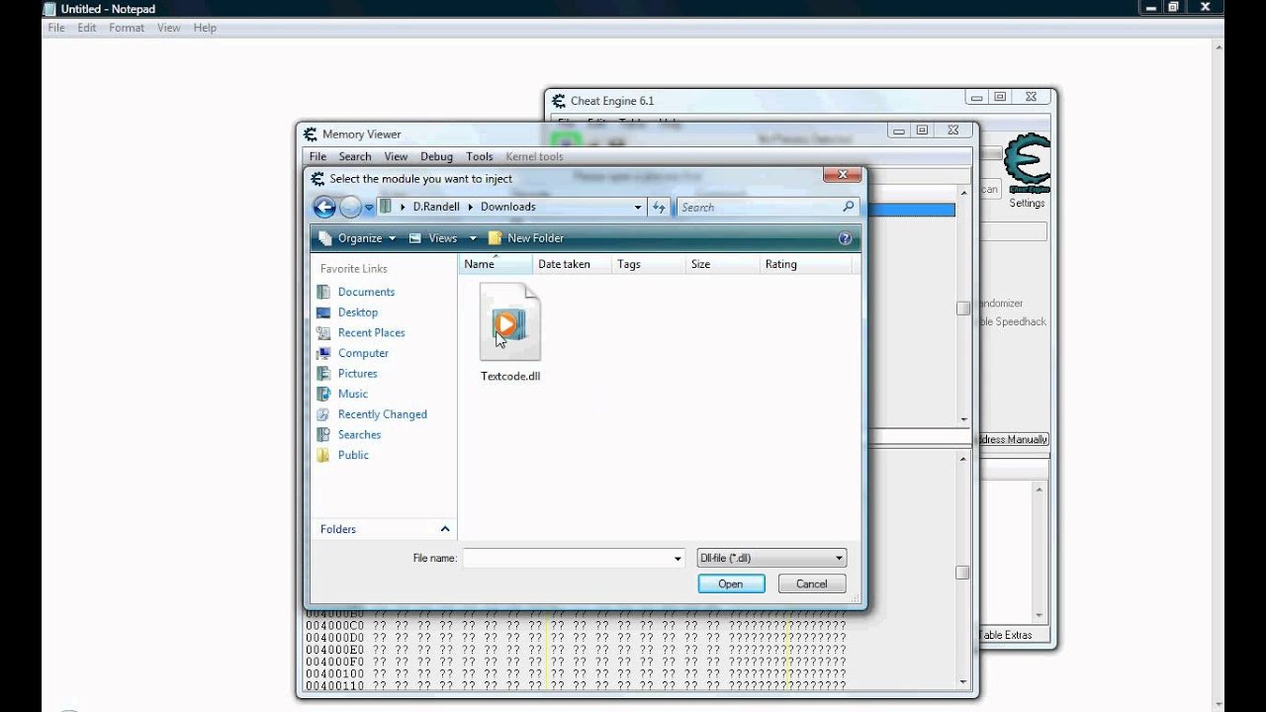Open Memory Viewer View menu
The height and width of the screenshot is (712, 1266).
pos(396,156)
